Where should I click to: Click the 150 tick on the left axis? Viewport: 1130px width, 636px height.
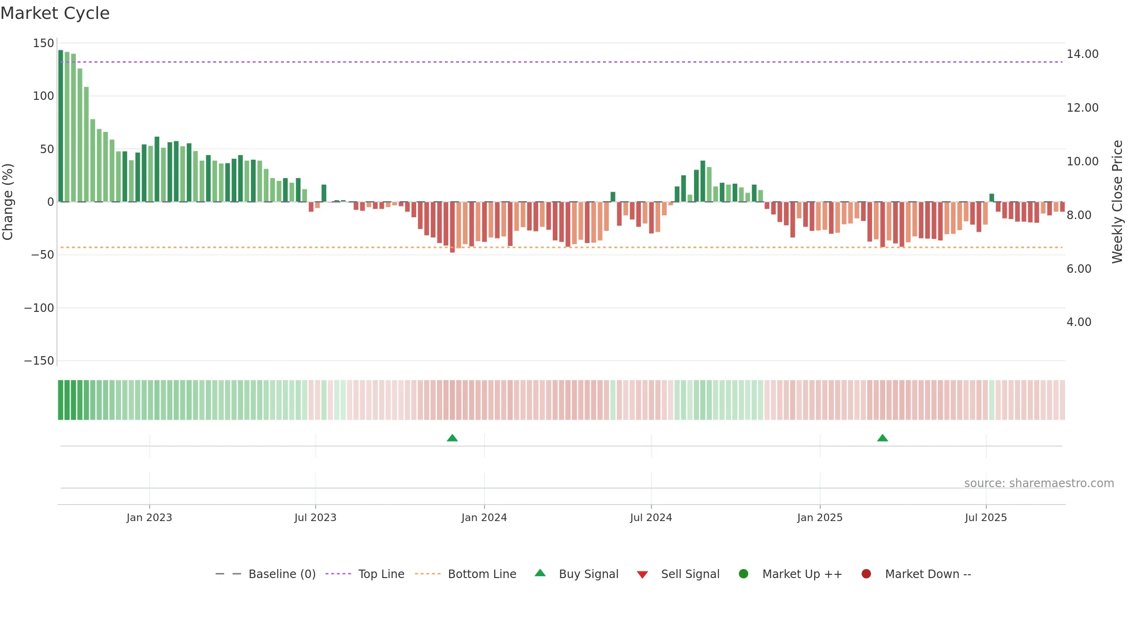[x=43, y=43]
